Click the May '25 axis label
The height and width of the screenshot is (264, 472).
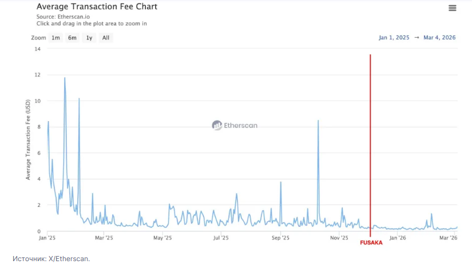click(162, 238)
